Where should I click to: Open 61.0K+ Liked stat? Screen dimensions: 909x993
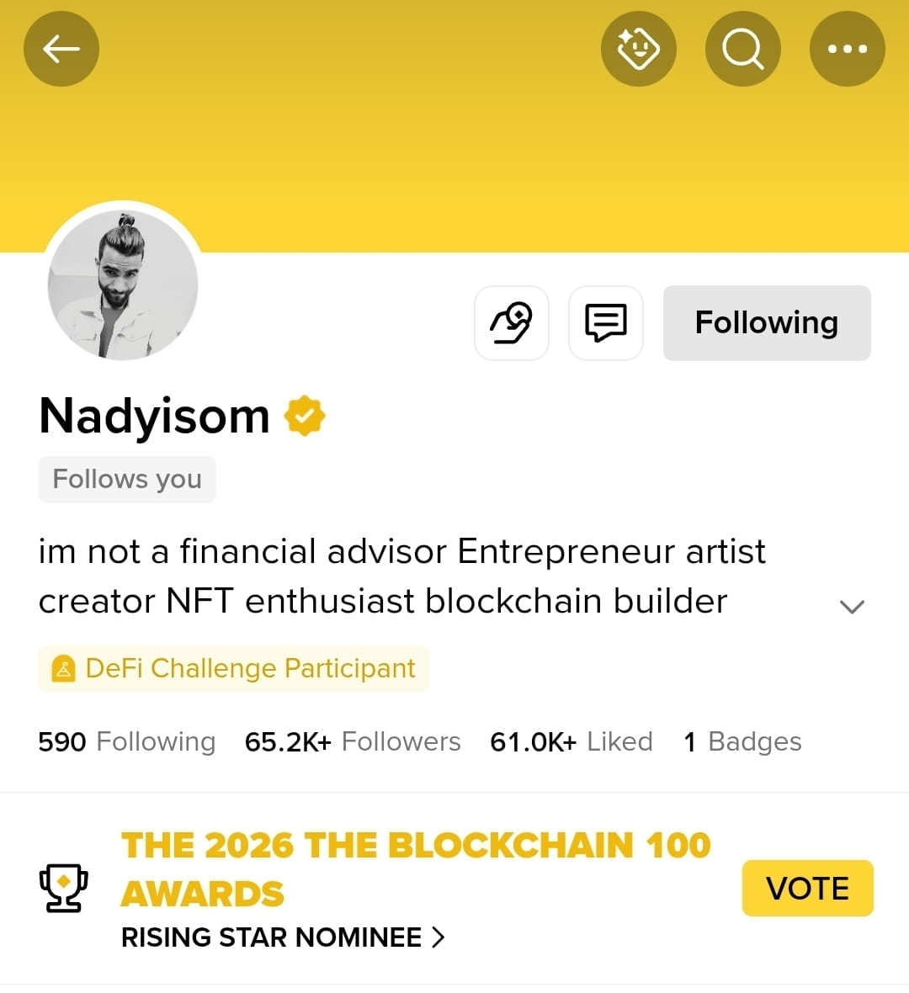(571, 741)
